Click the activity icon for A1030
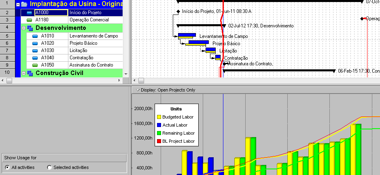The image size is (380, 175). (35, 51)
